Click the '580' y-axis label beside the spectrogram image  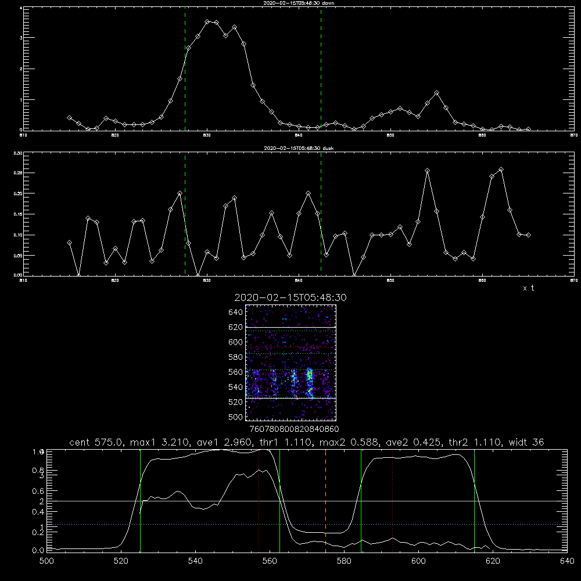tap(235, 357)
